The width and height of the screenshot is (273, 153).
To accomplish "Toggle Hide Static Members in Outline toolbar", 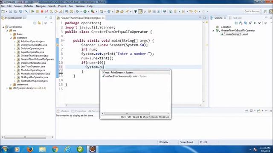I will coord(250,23).
